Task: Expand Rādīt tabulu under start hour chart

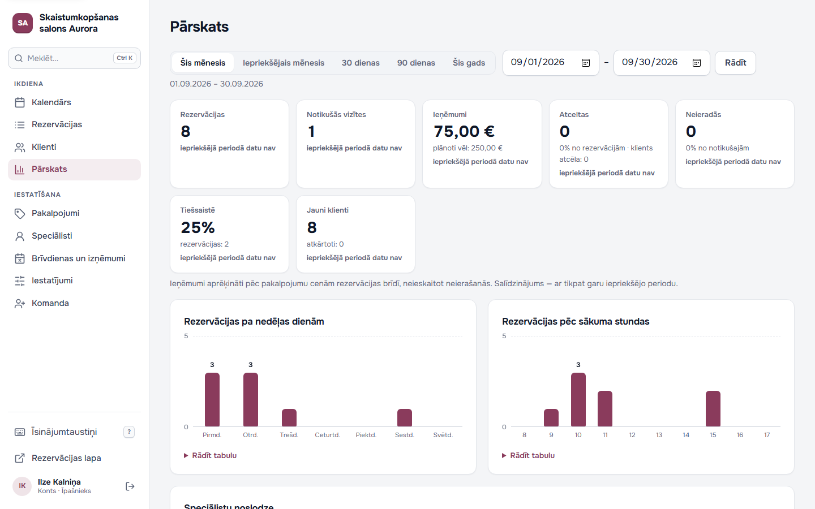Action: (529, 455)
